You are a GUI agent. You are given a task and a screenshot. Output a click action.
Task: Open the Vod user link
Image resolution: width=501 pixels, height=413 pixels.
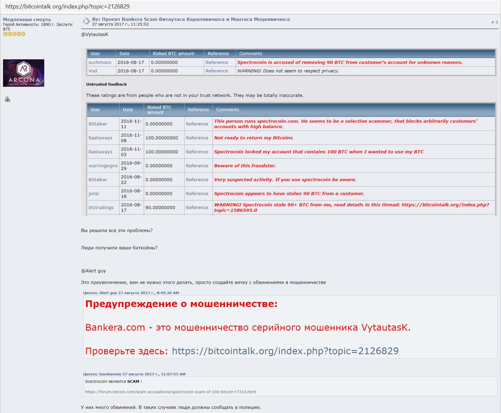click(x=93, y=71)
